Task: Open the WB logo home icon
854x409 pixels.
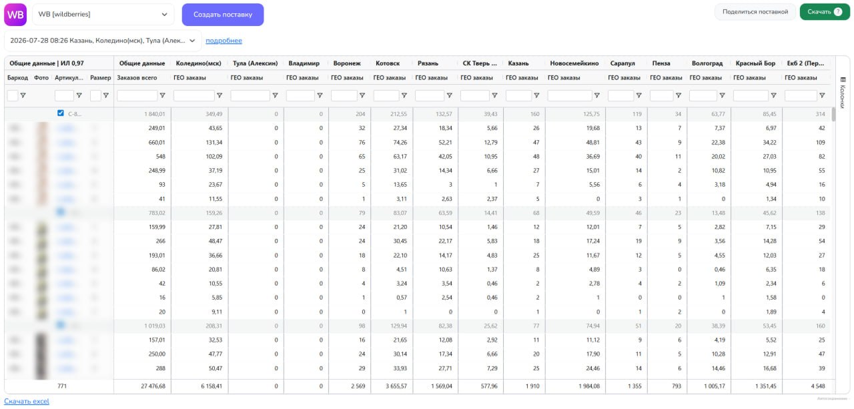Action: click(15, 14)
